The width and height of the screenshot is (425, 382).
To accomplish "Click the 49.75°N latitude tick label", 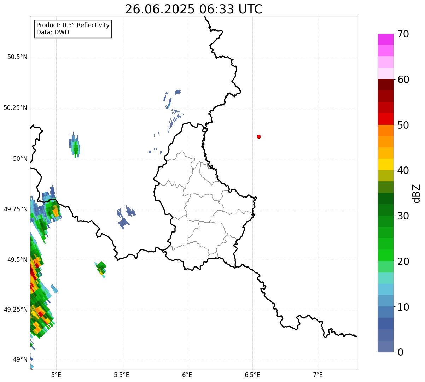I will tap(15, 209).
